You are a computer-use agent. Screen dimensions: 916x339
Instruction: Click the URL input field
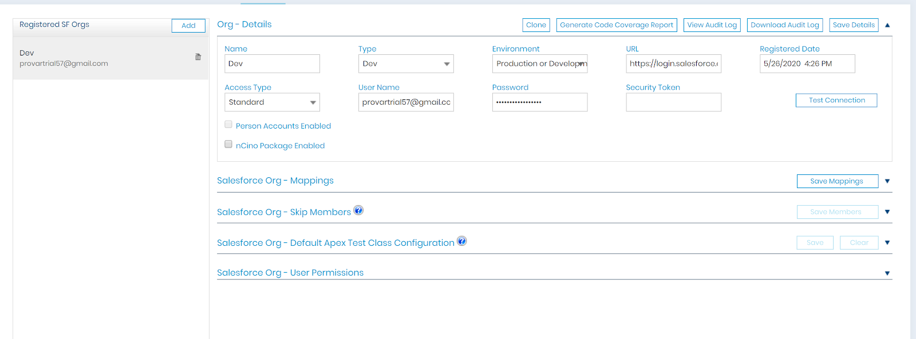674,63
